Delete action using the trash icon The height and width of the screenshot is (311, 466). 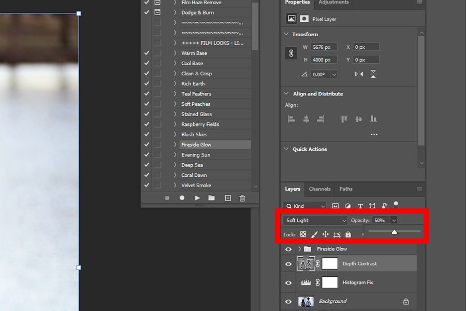click(x=242, y=198)
